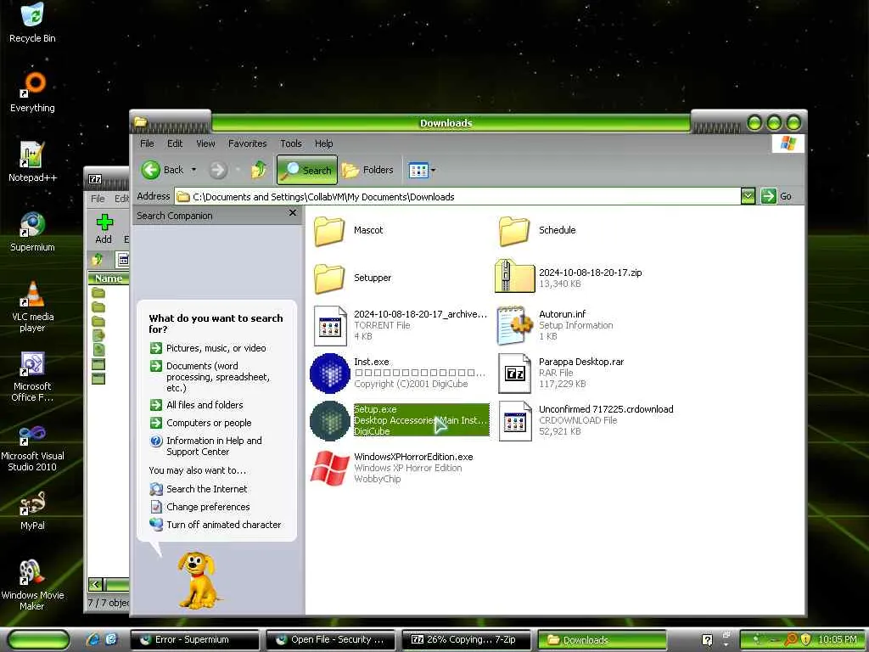This screenshot has height=652, width=869.
Task: Open the VLC media player desktop icon
Action: tap(32, 306)
